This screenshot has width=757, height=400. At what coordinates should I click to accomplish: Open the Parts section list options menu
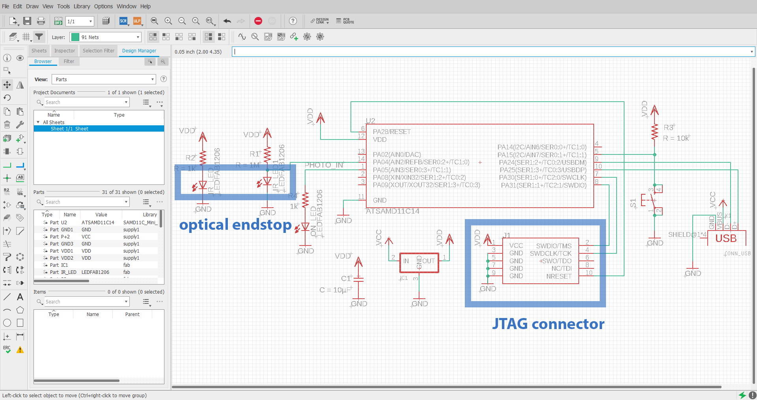click(x=147, y=202)
